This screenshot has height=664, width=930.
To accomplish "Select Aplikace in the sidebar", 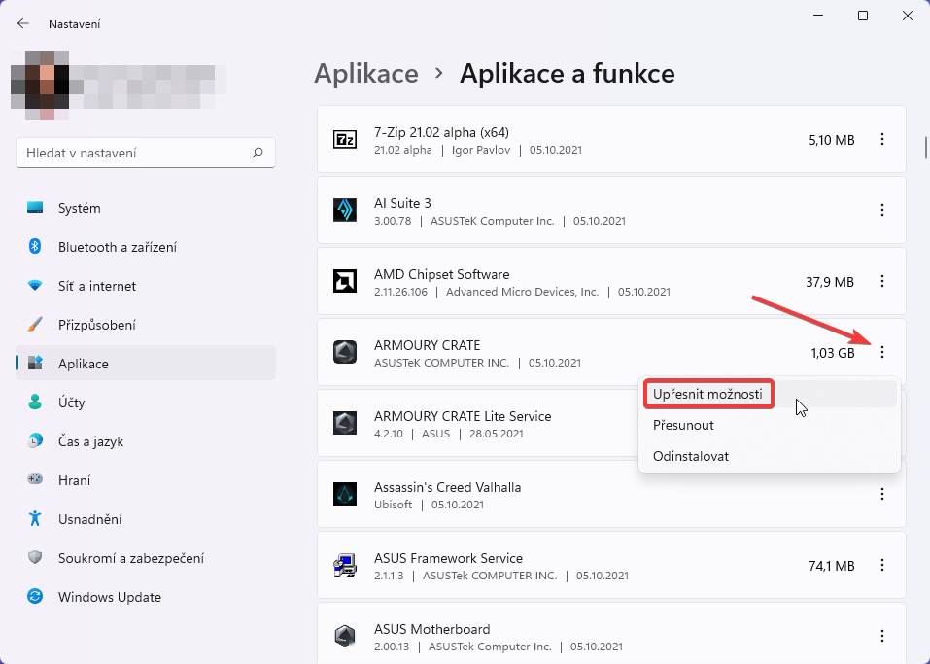I will [x=146, y=364].
